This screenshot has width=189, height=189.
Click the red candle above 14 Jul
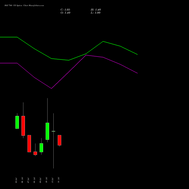coord(59,140)
